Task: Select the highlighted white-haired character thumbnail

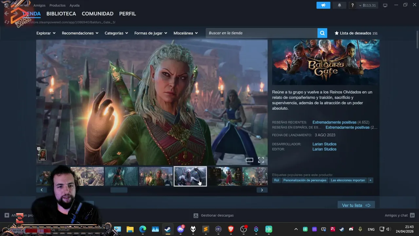Action: click(190, 176)
